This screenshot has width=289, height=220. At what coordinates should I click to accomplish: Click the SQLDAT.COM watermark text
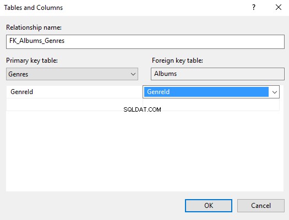click(142, 109)
